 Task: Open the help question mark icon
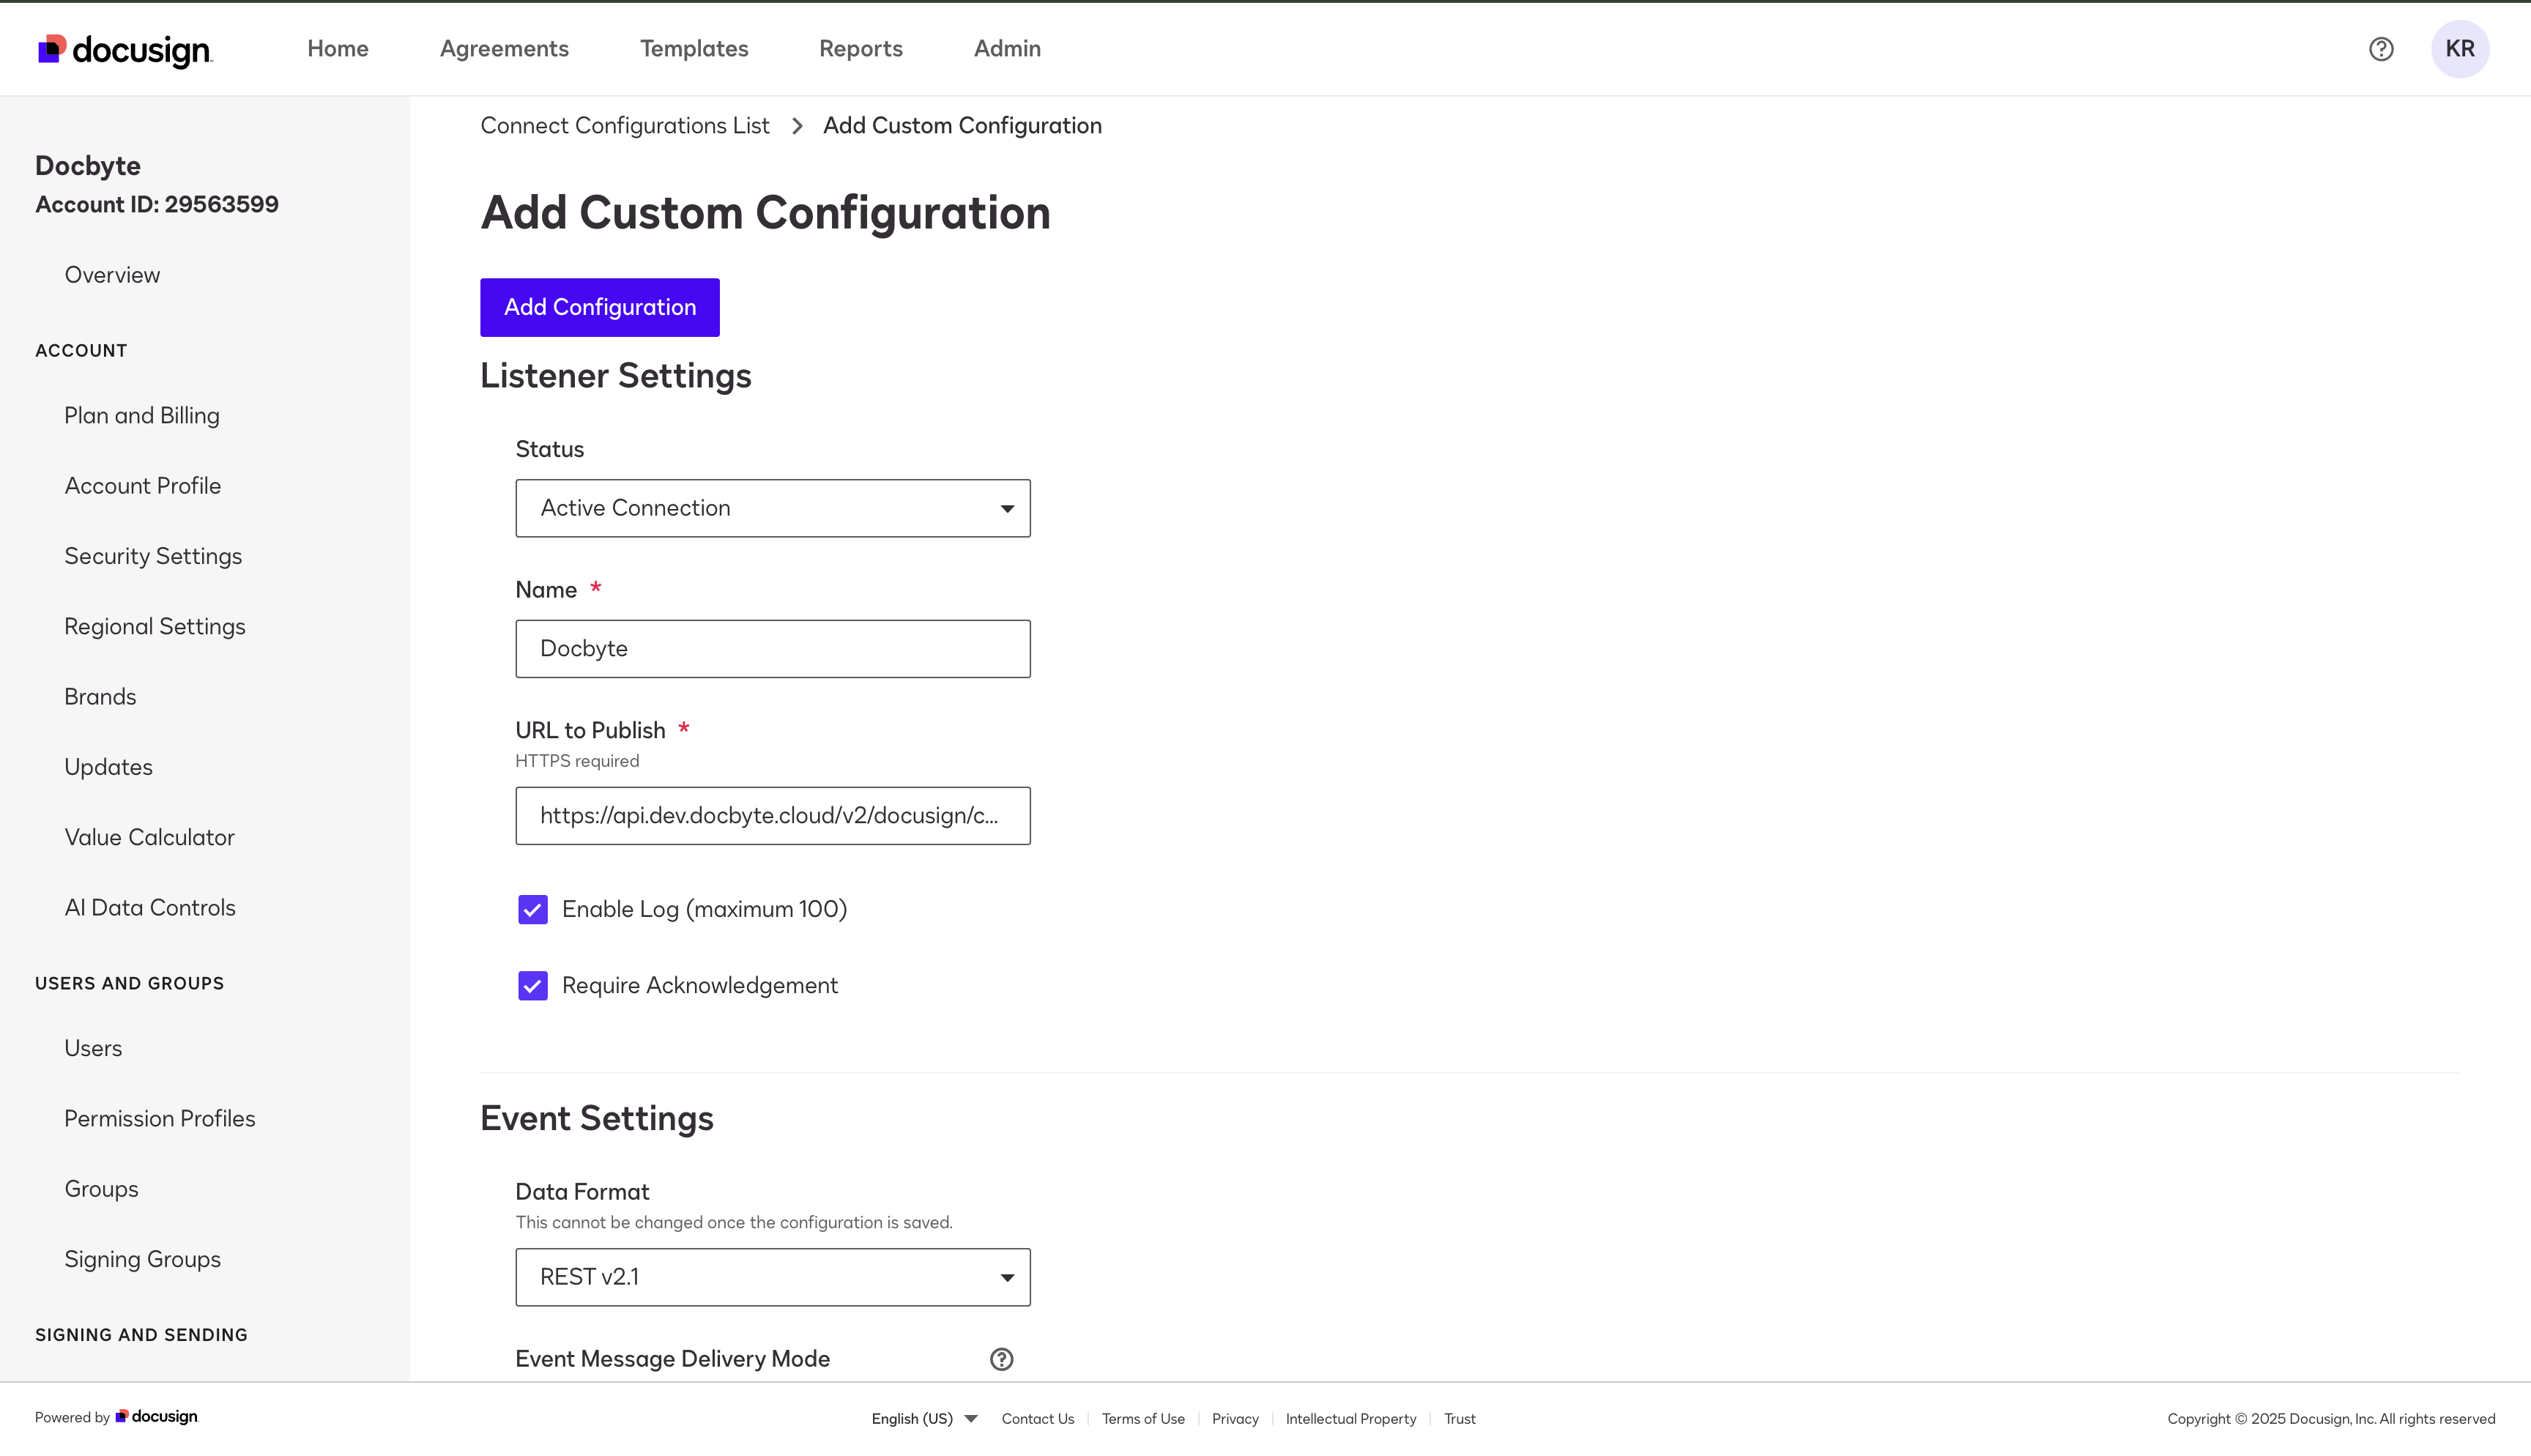click(x=2381, y=49)
